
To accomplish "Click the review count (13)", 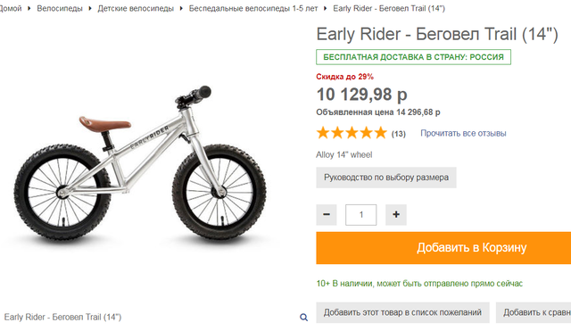I will tap(399, 134).
